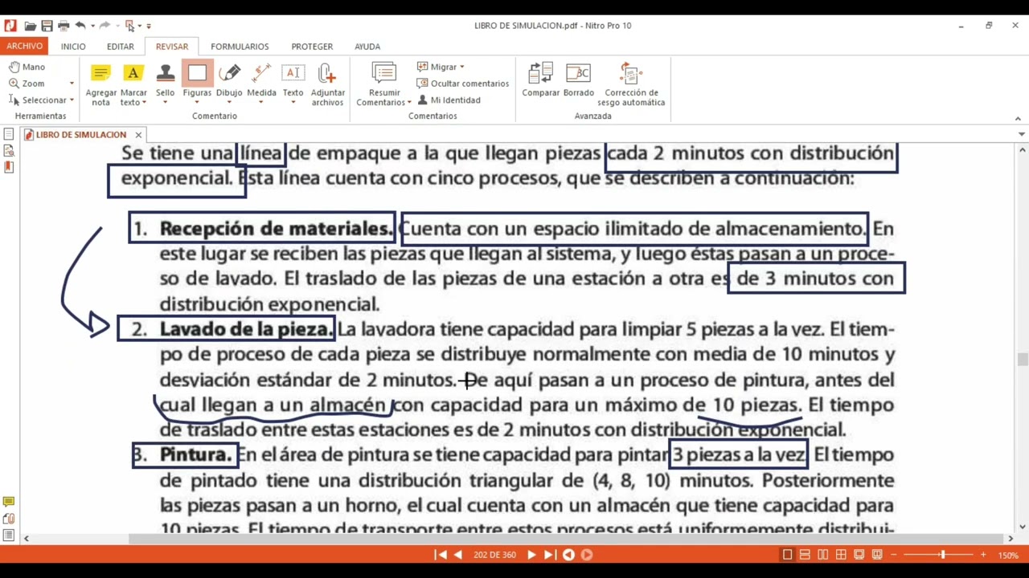Switch to two-page facing view

coord(823,555)
